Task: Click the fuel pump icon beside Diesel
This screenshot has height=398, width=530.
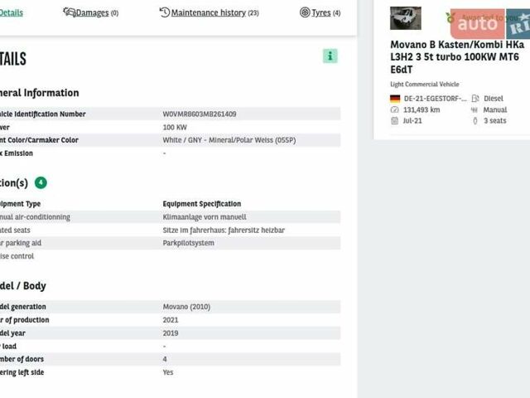Action: [475, 99]
